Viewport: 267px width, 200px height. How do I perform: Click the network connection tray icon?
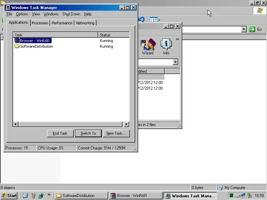click(x=243, y=196)
